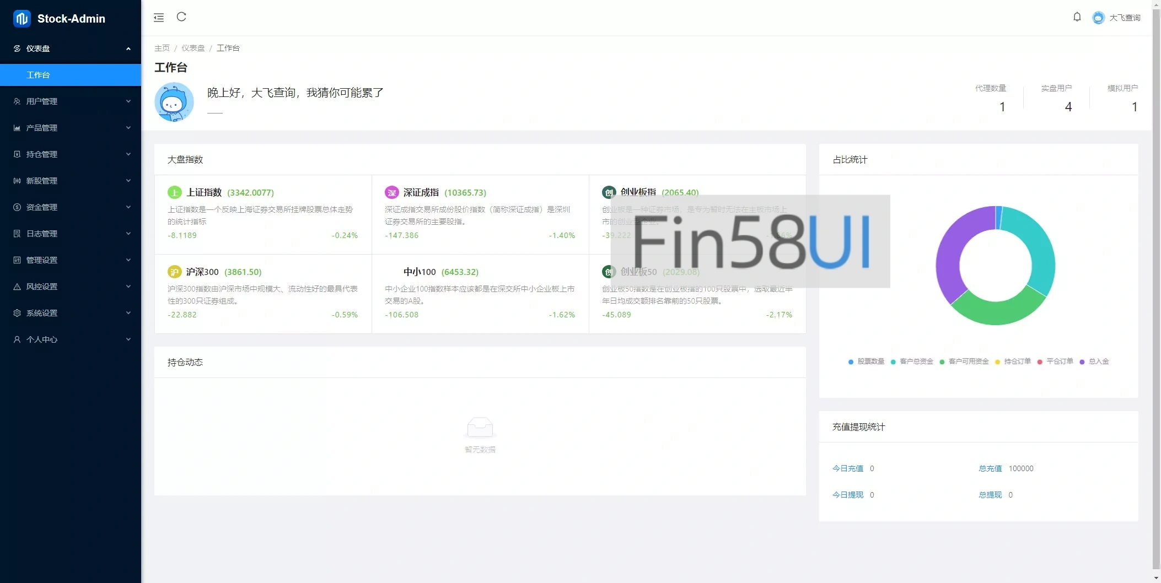This screenshot has width=1161, height=583.
Task: Click the Stock-Admin logo icon
Action: click(22, 19)
